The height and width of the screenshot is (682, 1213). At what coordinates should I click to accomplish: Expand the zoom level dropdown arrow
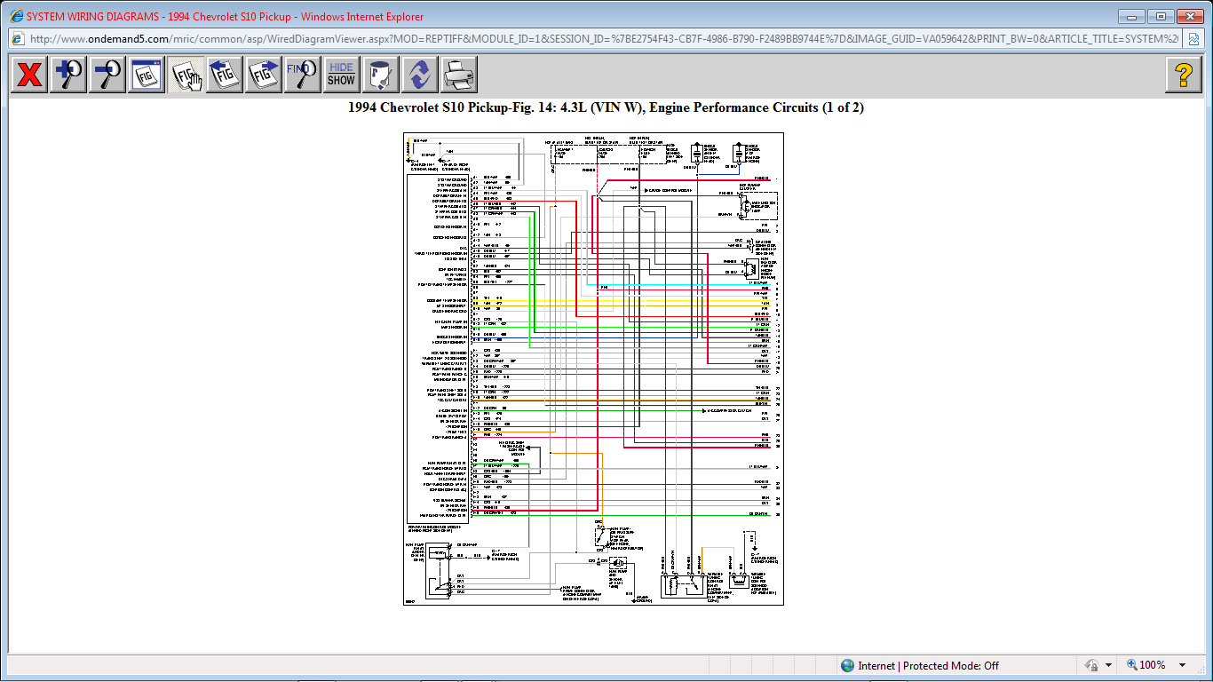coord(1182,665)
